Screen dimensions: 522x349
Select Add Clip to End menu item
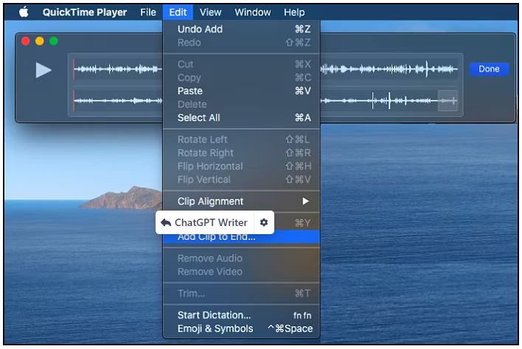pyautogui.click(x=241, y=237)
